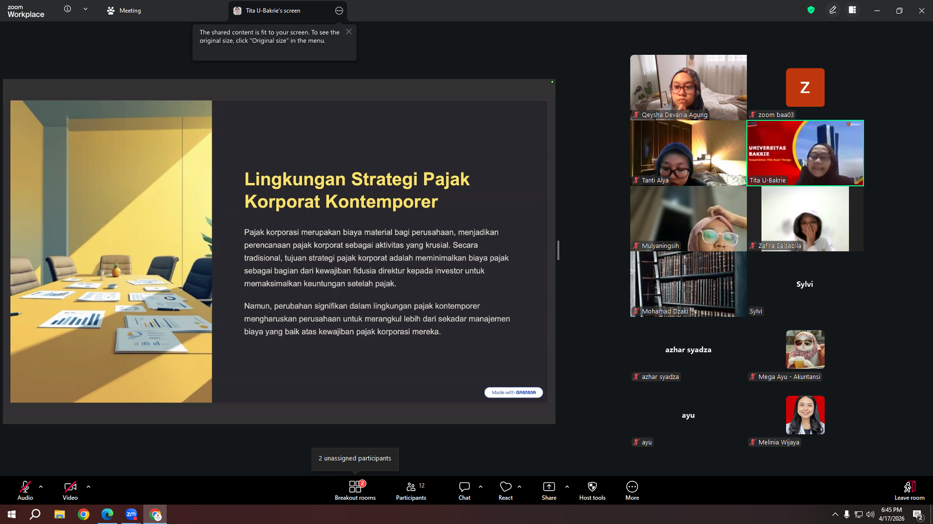
Task: Click the Leave room button
Action: [910, 490]
